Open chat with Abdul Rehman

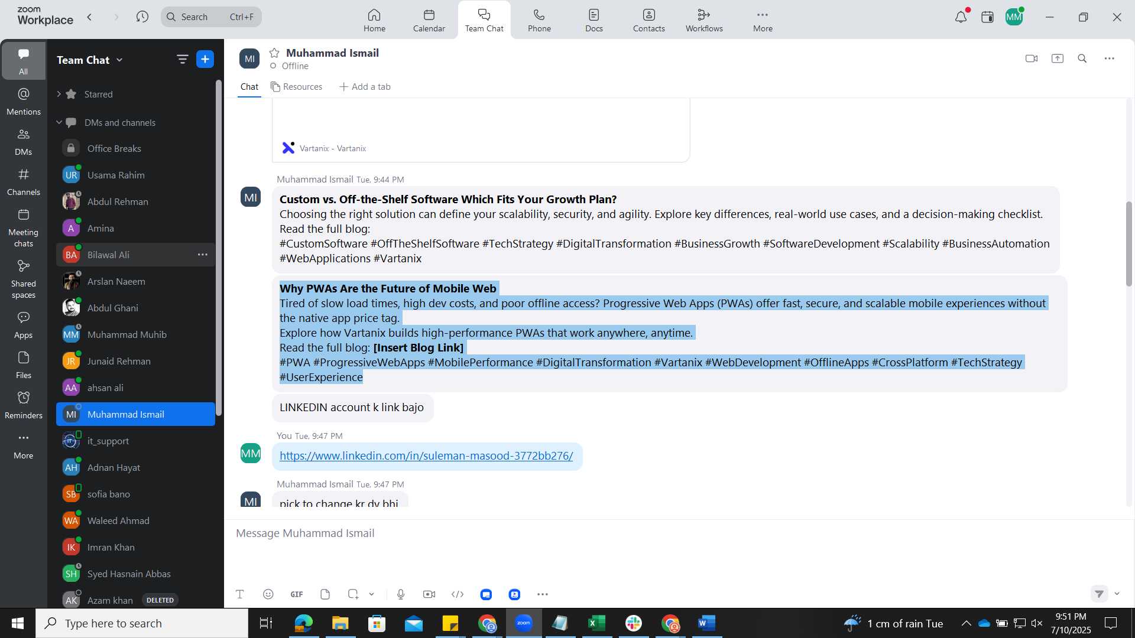[135, 201]
